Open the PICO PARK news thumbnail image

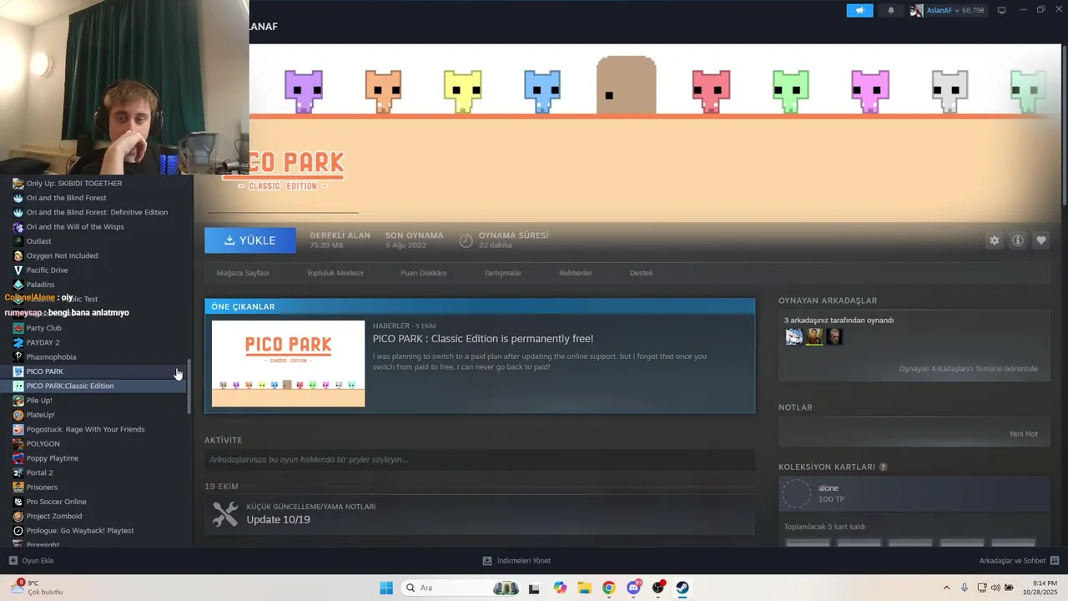(288, 363)
